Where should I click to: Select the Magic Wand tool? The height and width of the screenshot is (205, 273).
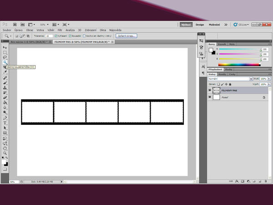(x=5, y=62)
